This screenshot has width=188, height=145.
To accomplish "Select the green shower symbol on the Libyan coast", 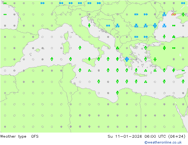I will [x=117, y=93].
